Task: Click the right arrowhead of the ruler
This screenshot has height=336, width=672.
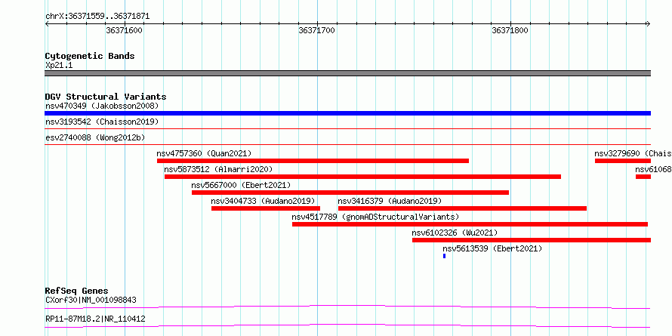Action: (x=649, y=23)
